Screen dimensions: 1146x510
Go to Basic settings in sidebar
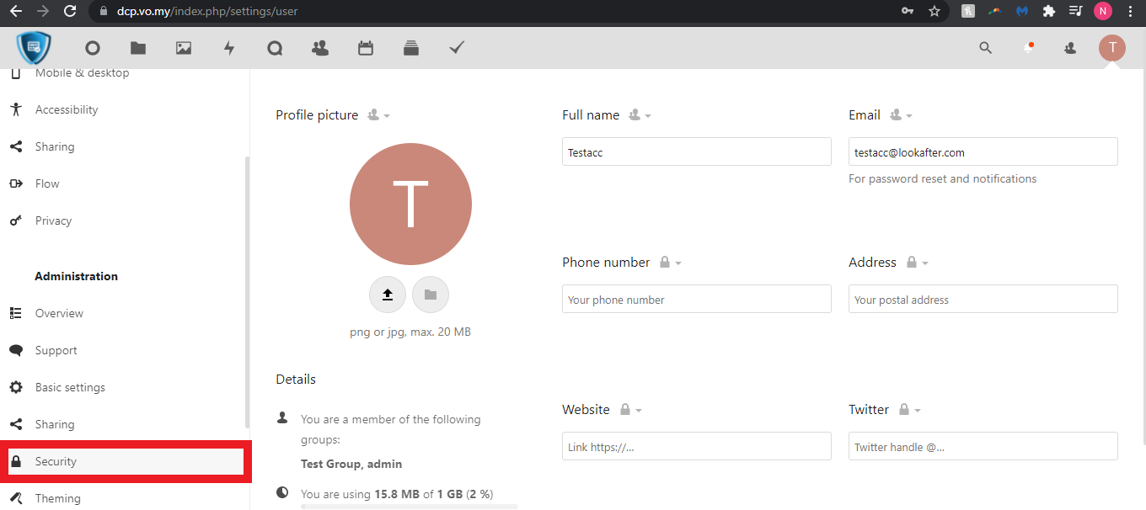tap(70, 387)
